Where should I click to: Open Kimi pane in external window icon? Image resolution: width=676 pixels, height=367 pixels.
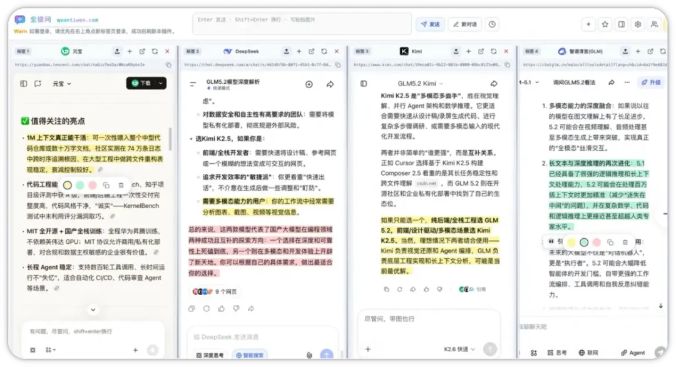(x=481, y=51)
